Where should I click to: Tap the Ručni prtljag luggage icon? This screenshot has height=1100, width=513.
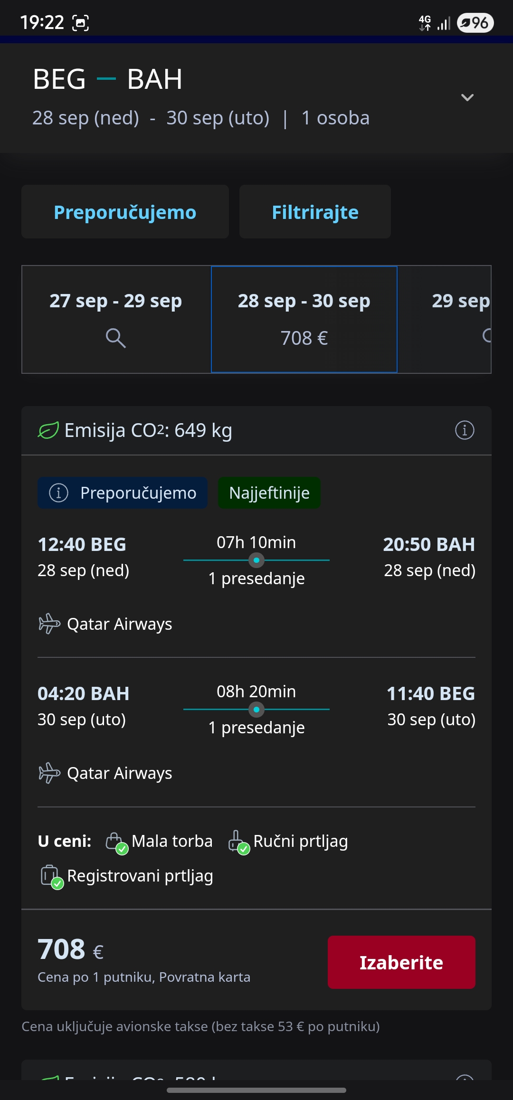tap(238, 842)
